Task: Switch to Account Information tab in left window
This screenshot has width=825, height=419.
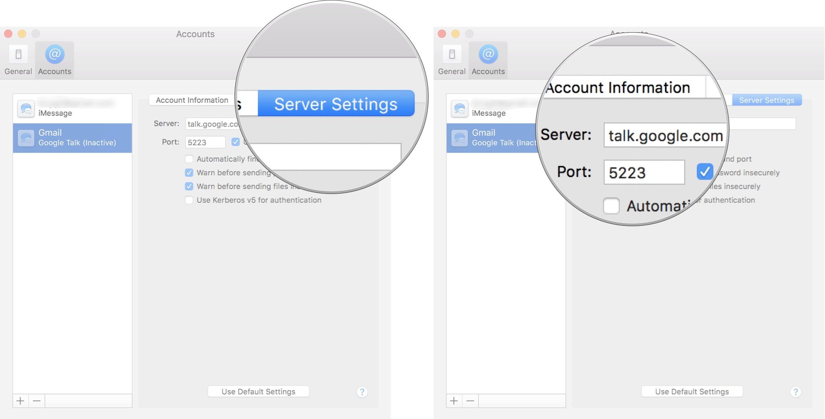Action: [x=192, y=100]
